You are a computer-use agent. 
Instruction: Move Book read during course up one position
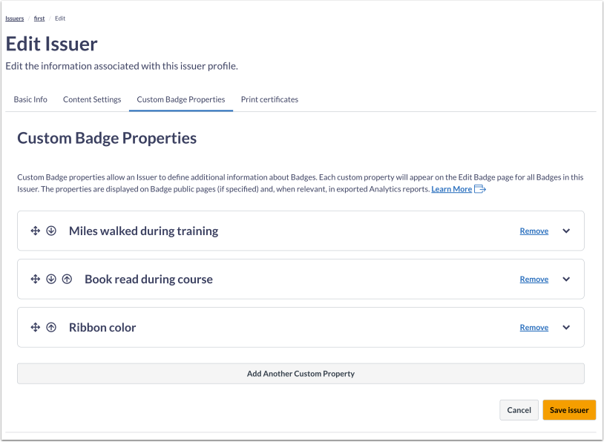click(67, 279)
